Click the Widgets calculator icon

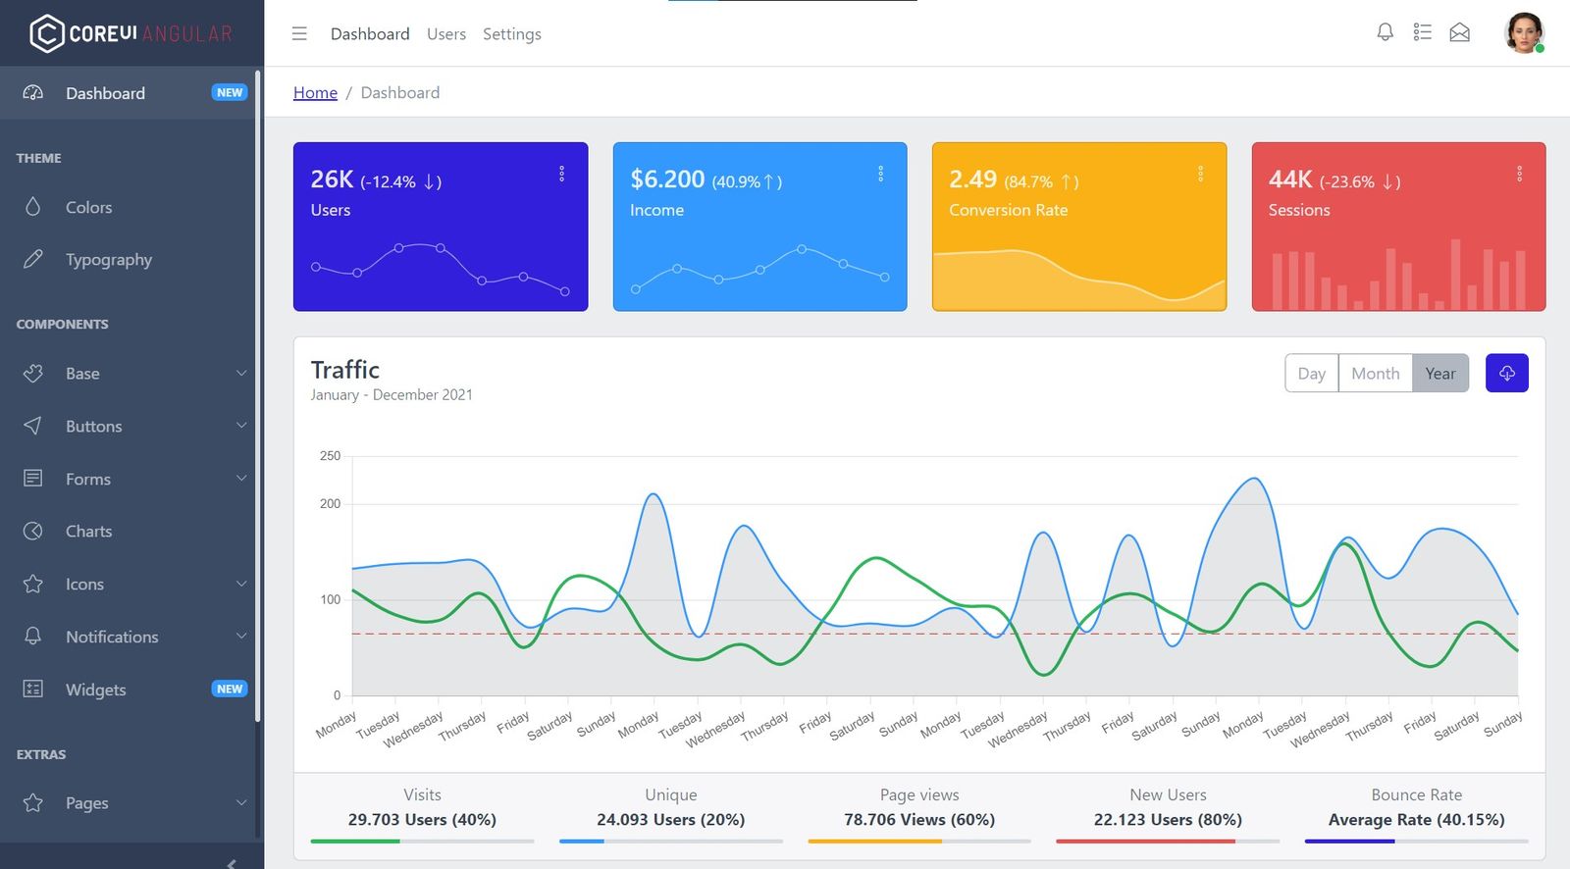coord(32,689)
